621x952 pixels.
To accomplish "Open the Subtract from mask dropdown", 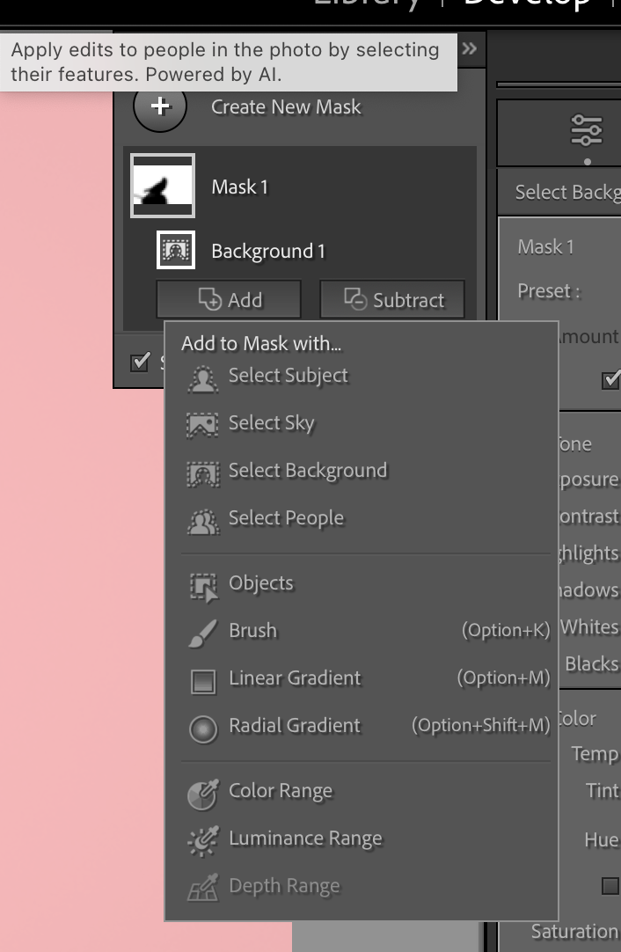I will click(x=392, y=300).
